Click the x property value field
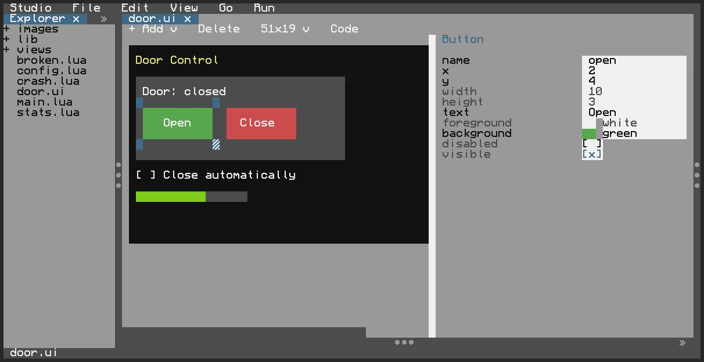Viewport: 704px width, 362px height. [x=634, y=71]
